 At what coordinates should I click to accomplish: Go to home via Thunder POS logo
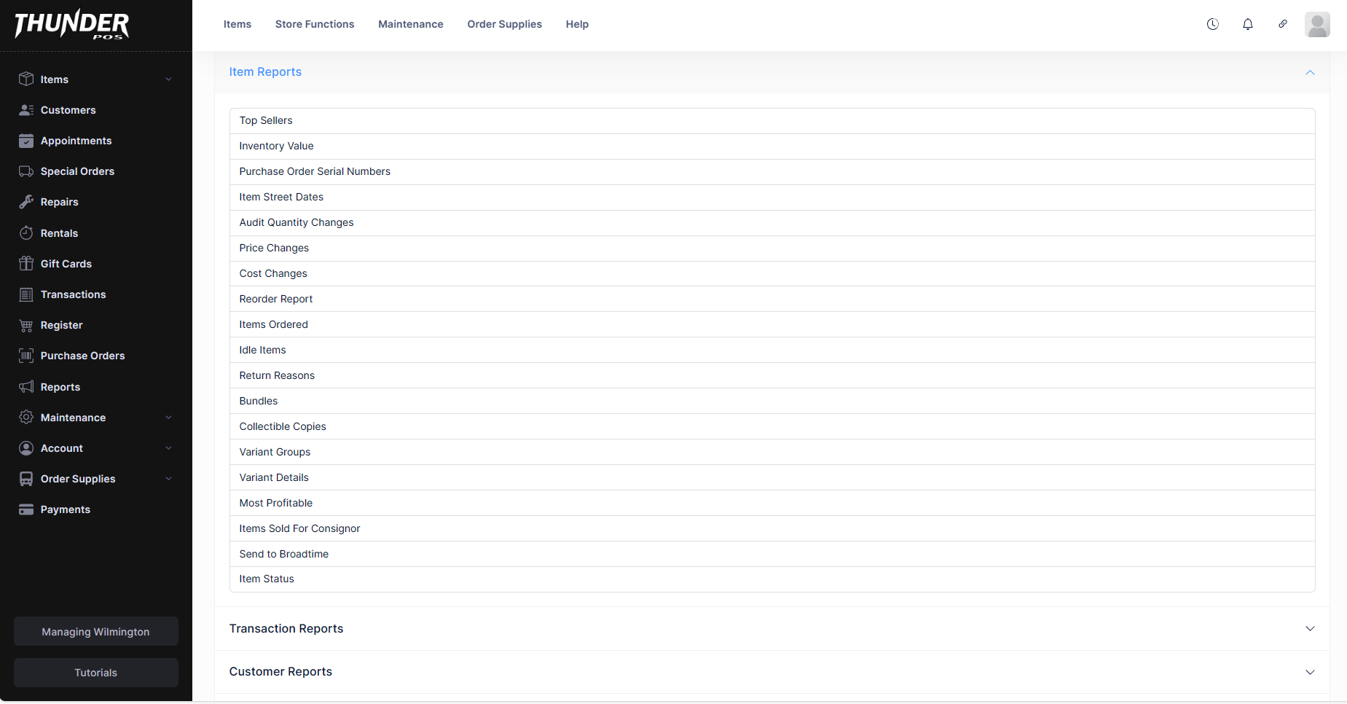71,25
